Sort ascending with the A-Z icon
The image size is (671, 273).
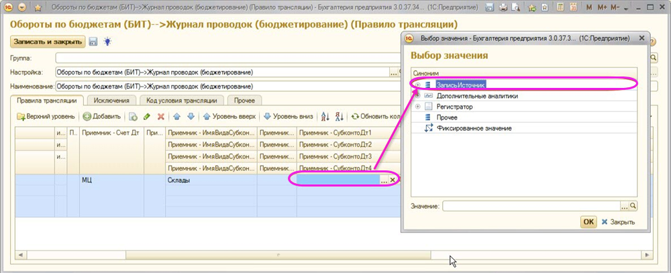click(x=326, y=117)
